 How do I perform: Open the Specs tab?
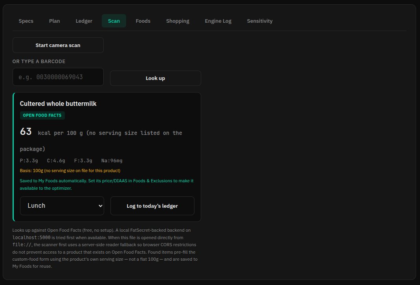coord(26,21)
